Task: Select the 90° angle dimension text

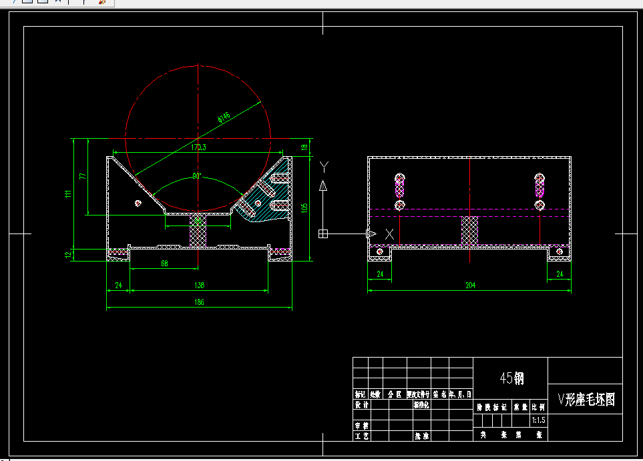Action: (x=197, y=176)
